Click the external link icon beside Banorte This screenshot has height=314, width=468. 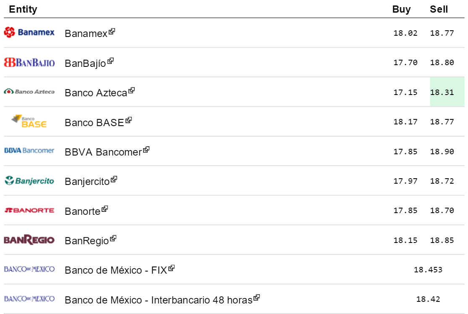point(105,208)
